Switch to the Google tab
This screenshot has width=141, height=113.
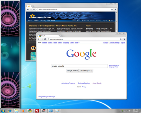click(x=48, y=36)
